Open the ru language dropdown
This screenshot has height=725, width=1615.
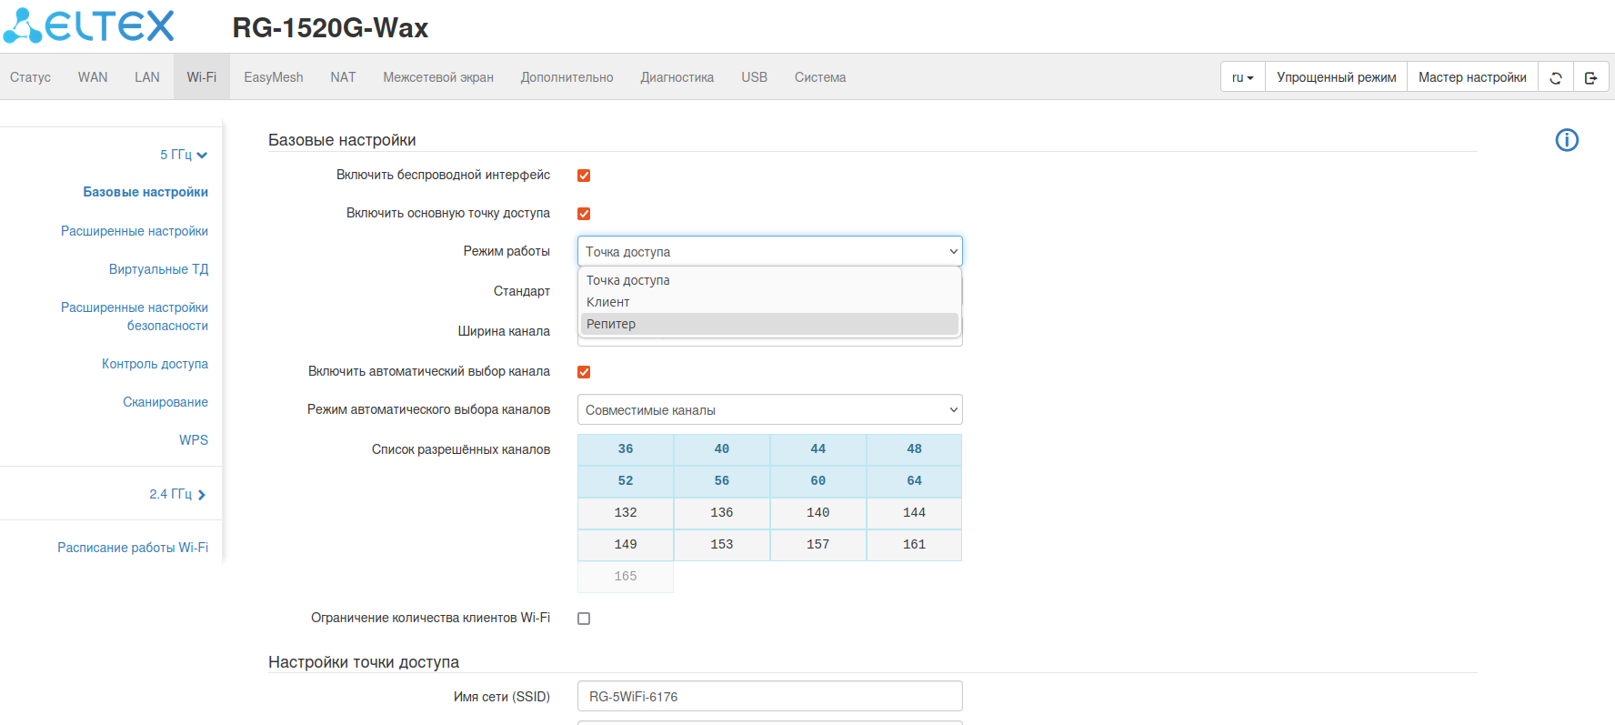point(1242,77)
